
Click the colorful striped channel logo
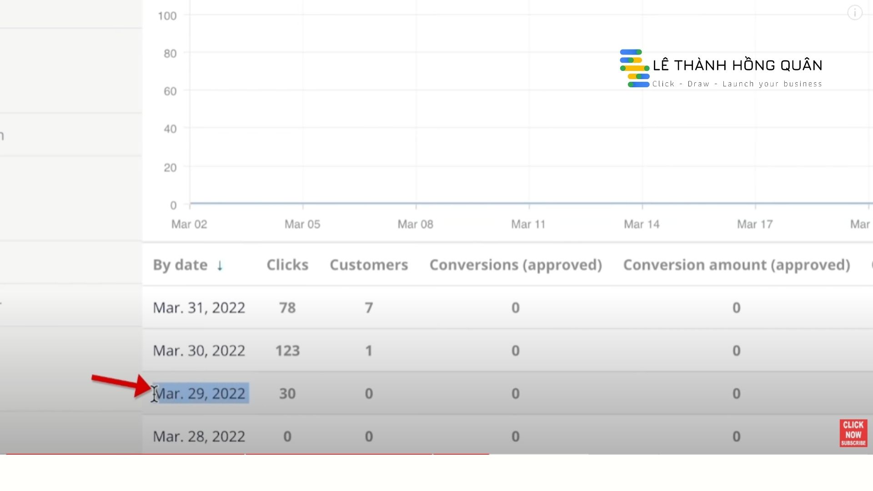[634, 68]
